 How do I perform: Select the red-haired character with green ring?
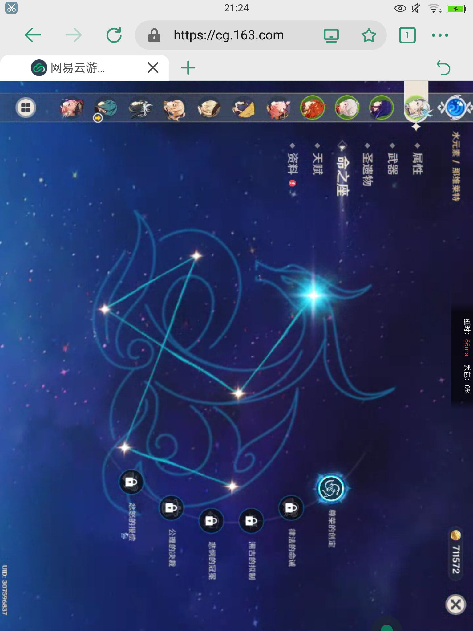point(313,108)
